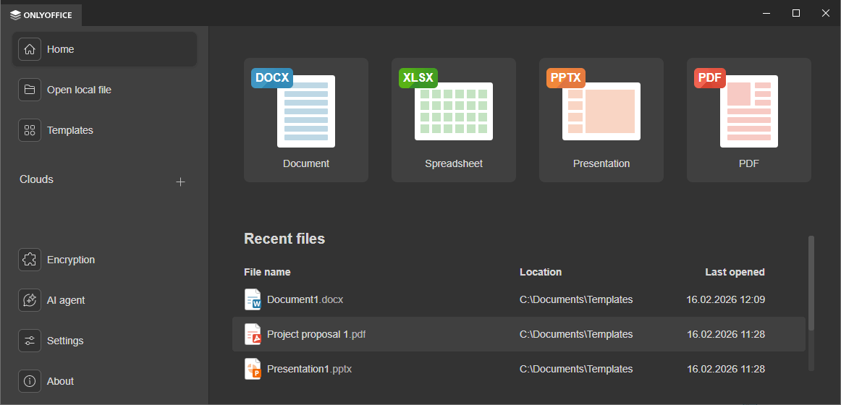841x405 pixels.
Task: Click the ONLYOFFICE tab in title bar
Action: 42,14
